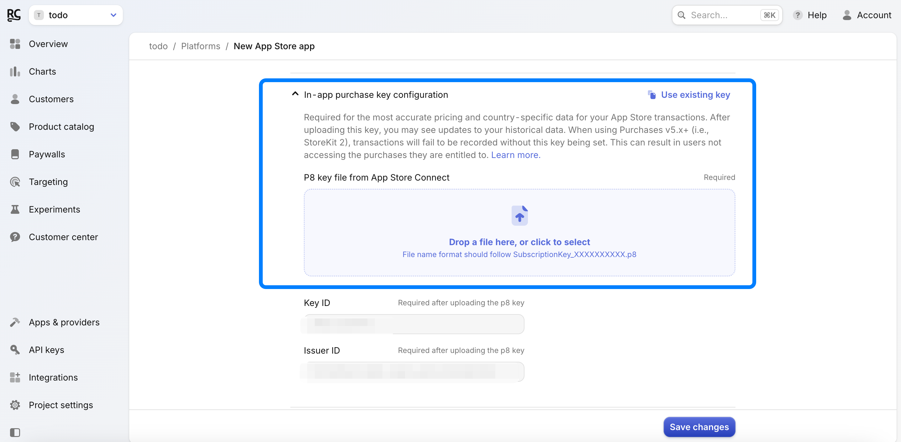Screen dimensions: 901x442
Task: Open the todo project dropdown
Action: click(76, 15)
